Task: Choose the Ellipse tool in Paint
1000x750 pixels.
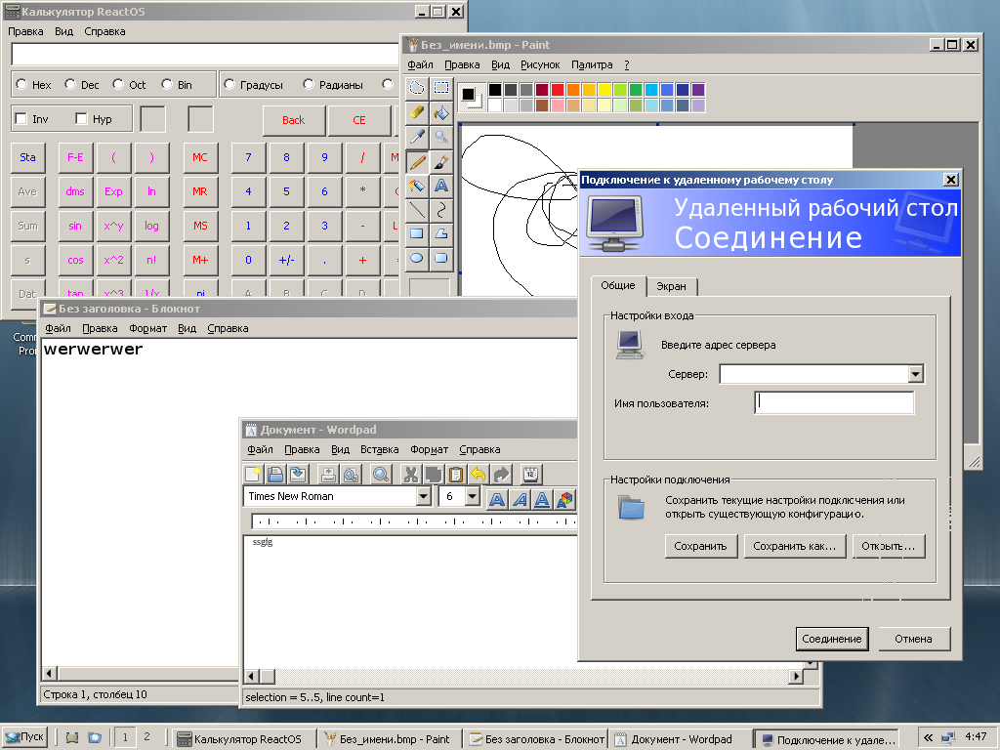Action: [x=416, y=258]
